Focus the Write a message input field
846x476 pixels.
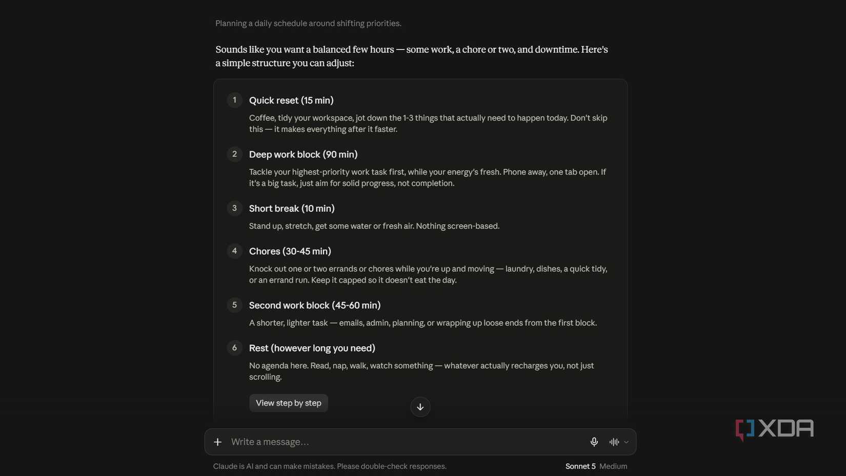pos(405,442)
